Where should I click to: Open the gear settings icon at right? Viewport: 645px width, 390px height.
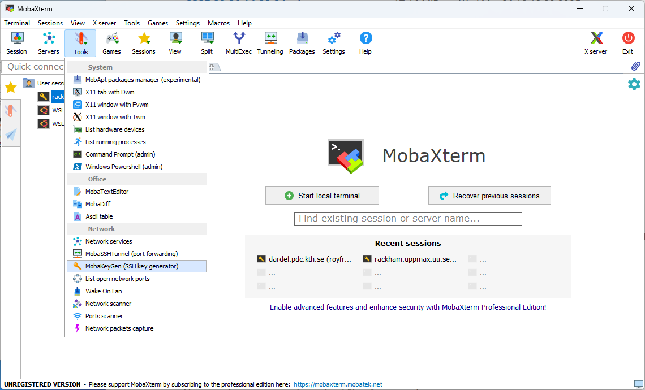click(634, 84)
